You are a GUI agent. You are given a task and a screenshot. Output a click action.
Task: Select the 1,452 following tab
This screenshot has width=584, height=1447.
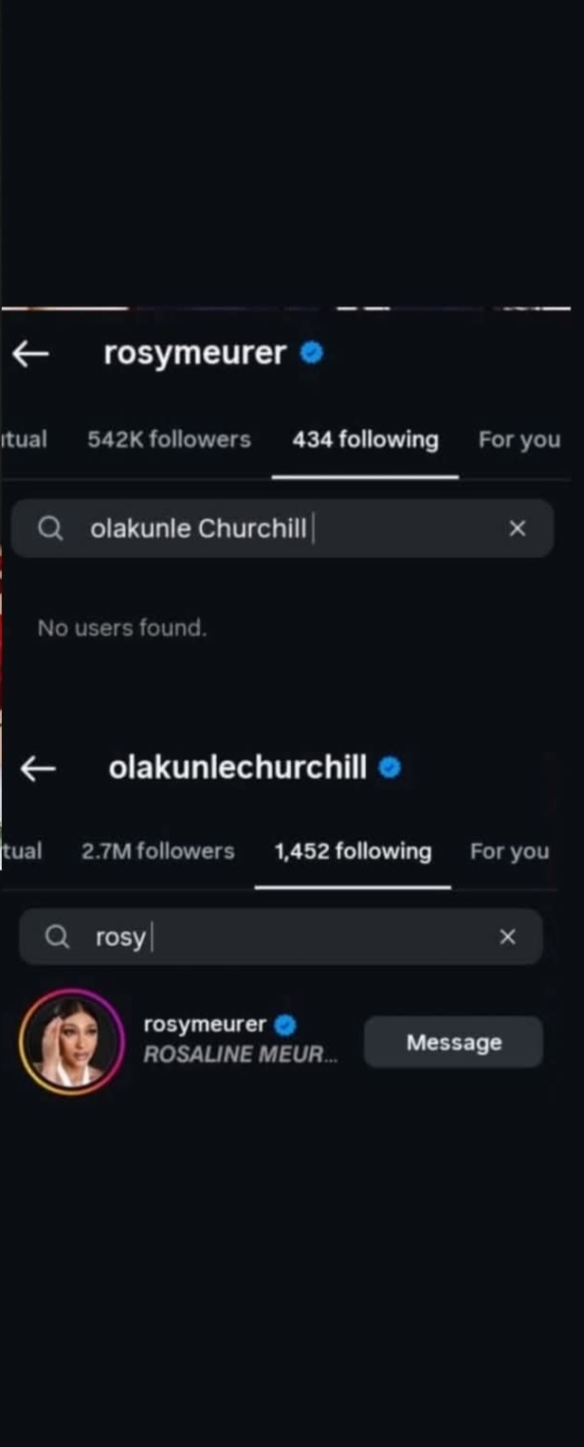[353, 851]
